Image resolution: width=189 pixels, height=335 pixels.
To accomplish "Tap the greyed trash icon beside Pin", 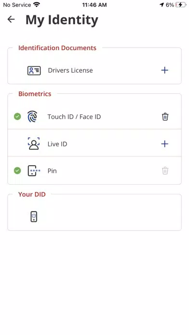I will pyautogui.click(x=165, y=171).
